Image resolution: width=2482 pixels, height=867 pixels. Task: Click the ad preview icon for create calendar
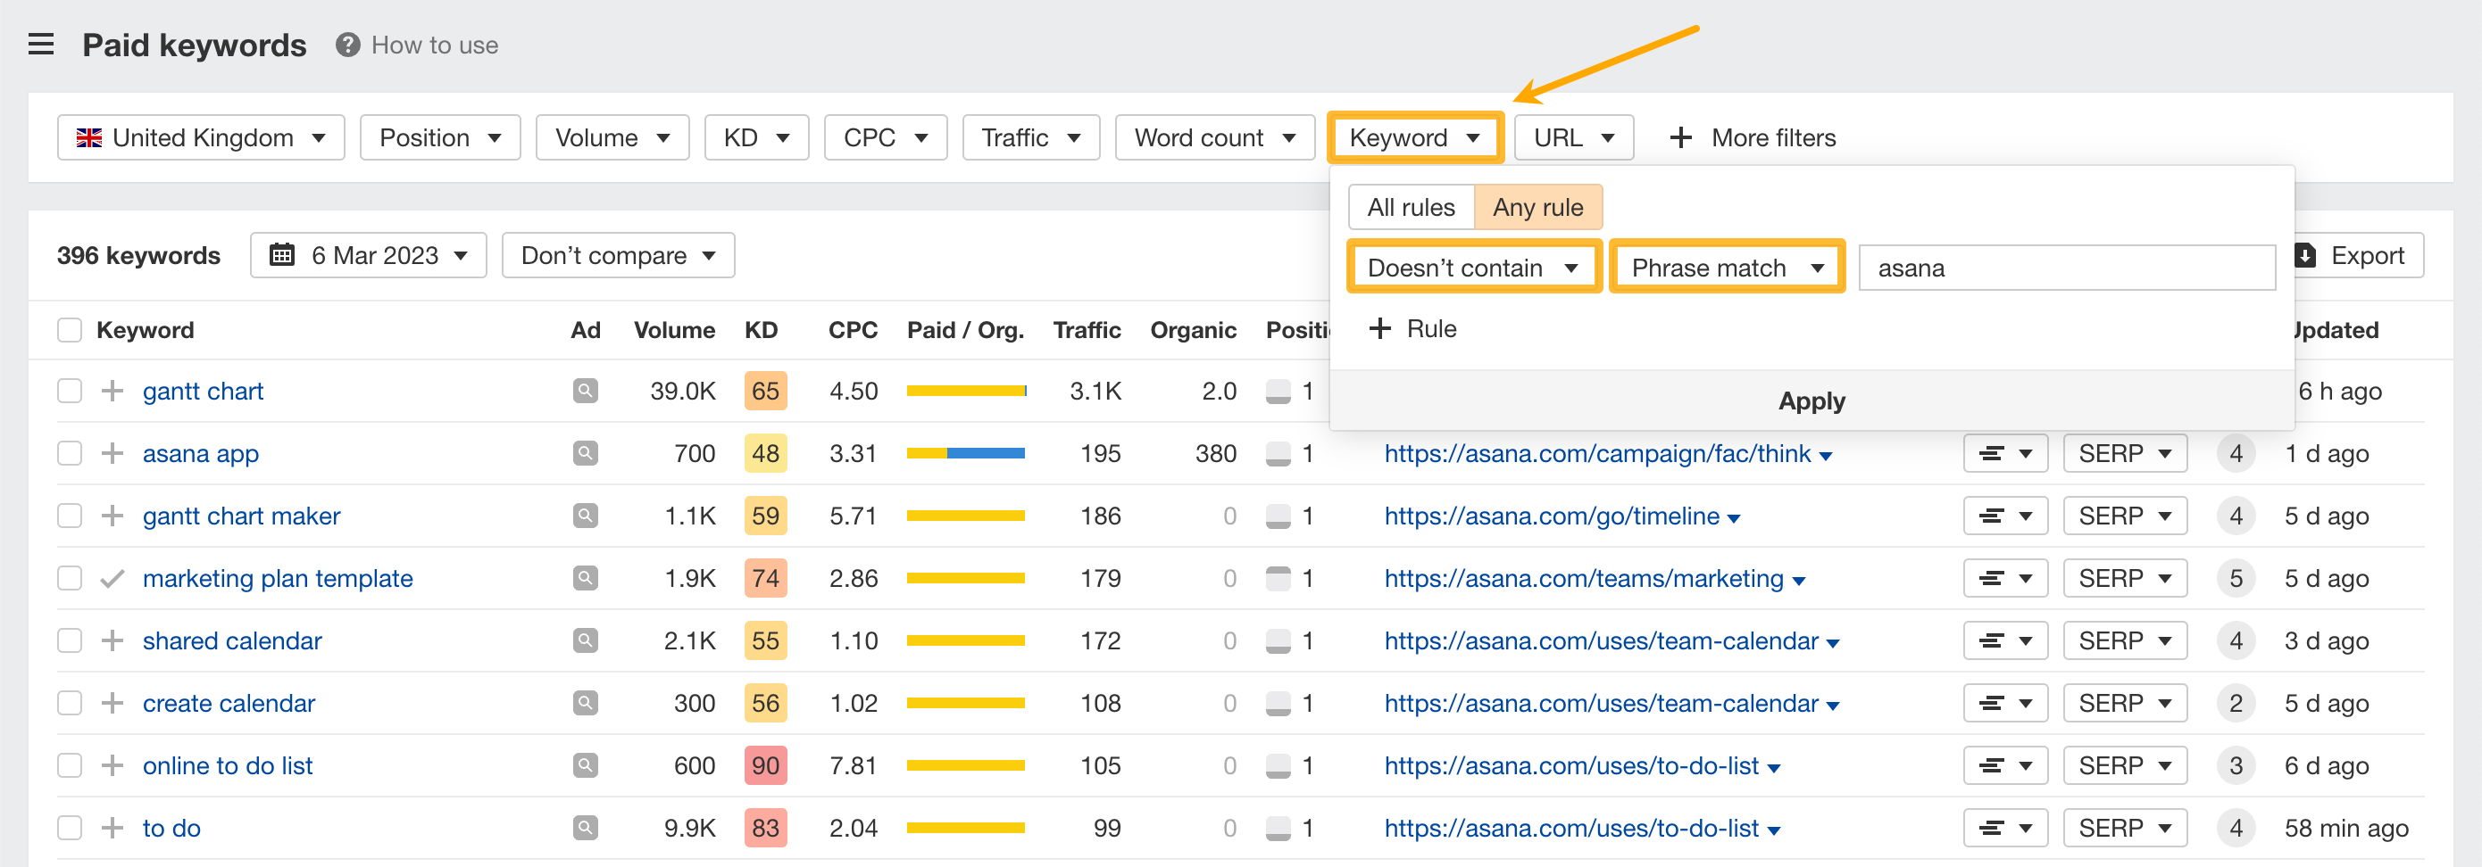585,704
